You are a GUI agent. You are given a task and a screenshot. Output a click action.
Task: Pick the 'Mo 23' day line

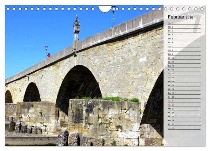click(184, 109)
